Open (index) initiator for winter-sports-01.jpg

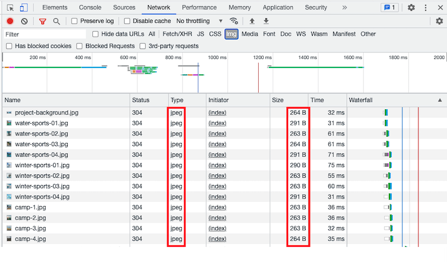(217, 165)
